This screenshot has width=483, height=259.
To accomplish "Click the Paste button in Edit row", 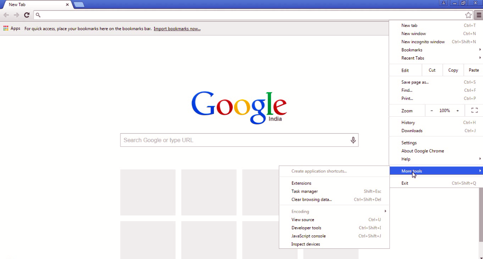I will pyautogui.click(x=474, y=70).
